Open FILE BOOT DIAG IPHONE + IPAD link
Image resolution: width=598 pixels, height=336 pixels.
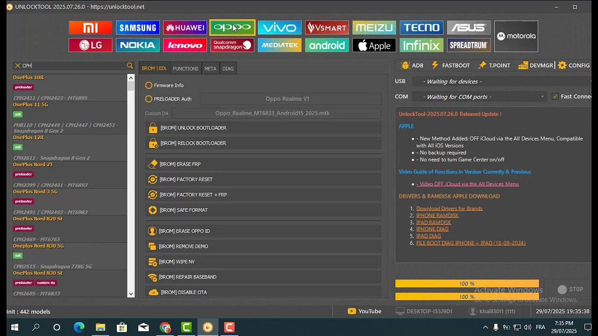pos(471,243)
